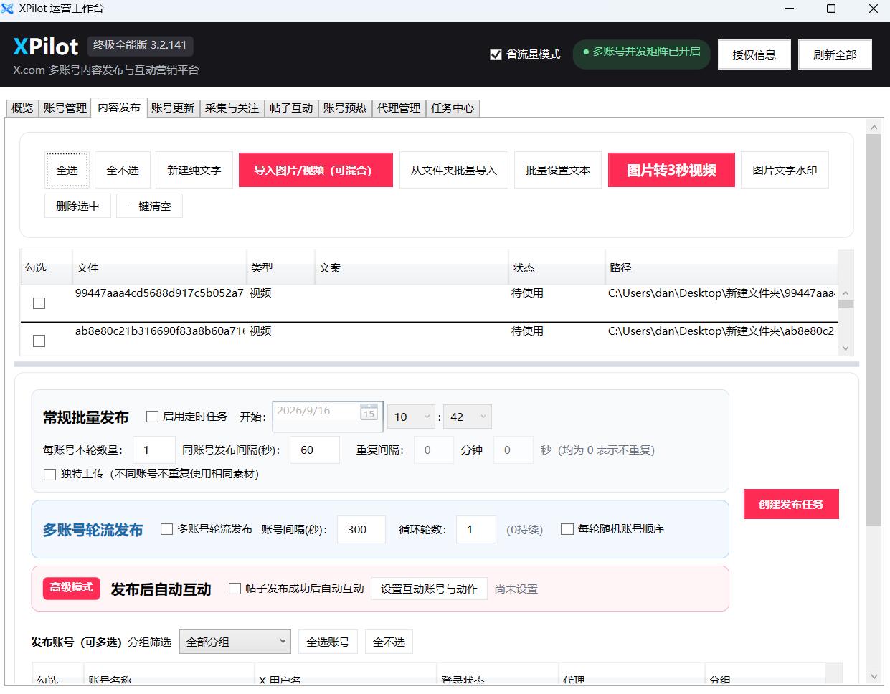Switch to the 账号管理 tab

click(65, 108)
